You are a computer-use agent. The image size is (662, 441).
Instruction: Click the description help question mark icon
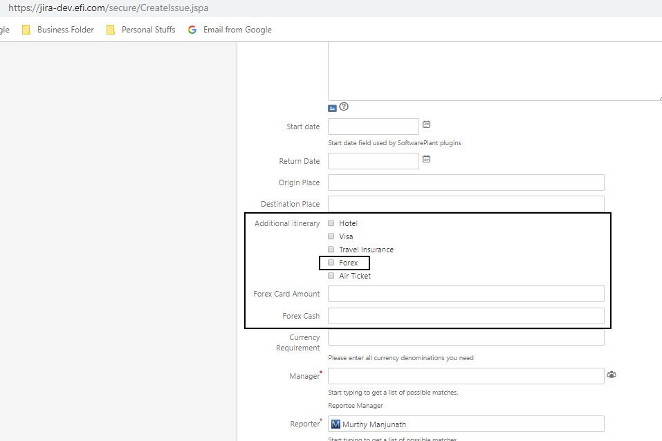coord(344,107)
